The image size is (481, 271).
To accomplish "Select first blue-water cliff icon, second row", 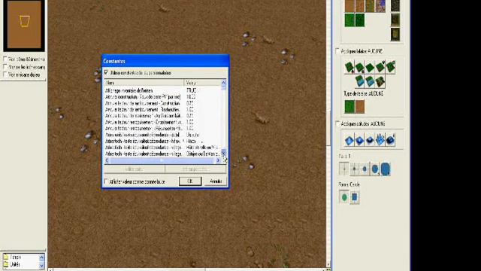I will pyautogui.click(x=359, y=82).
